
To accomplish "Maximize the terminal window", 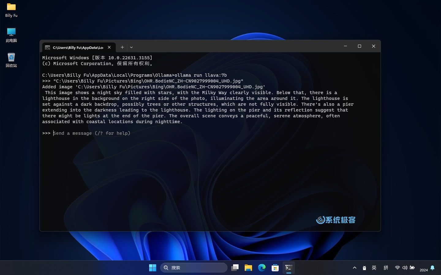I will (x=360, y=46).
